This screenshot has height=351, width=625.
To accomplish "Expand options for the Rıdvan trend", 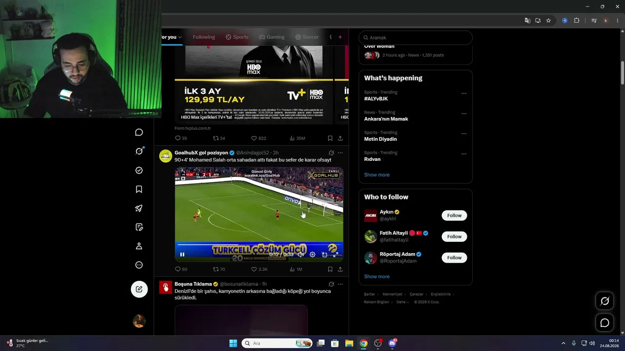I will pos(464,154).
